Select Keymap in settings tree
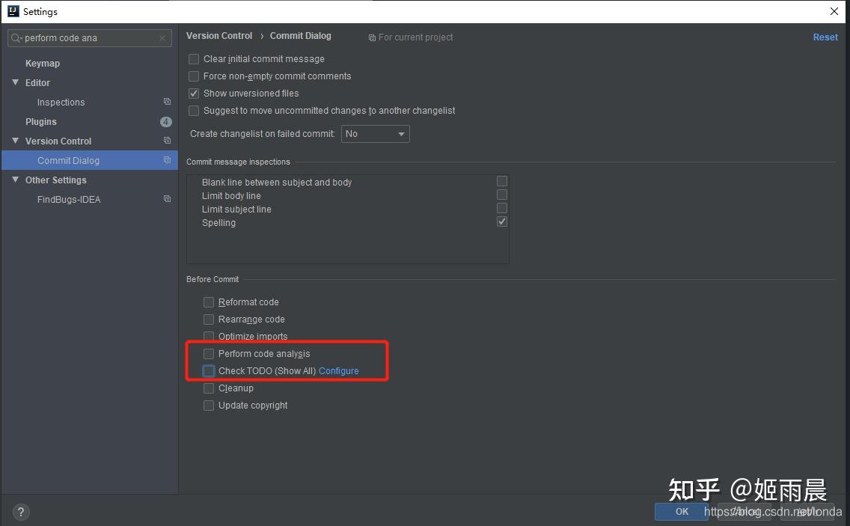Screen dimensions: 850x526 (x=43, y=64)
